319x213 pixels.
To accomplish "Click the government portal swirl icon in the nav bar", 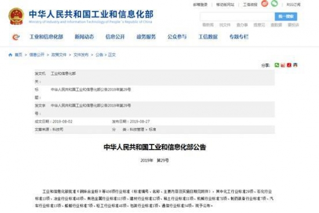I will 16,37.
